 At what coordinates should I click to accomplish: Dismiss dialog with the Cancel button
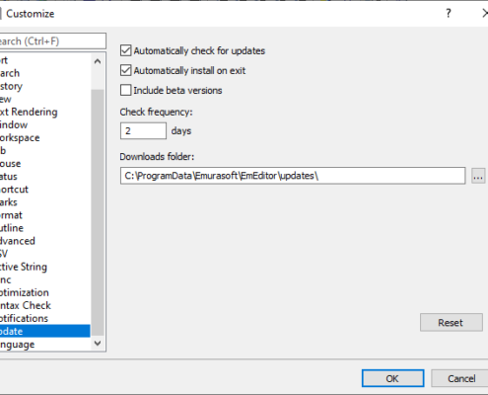(x=461, y=378)
